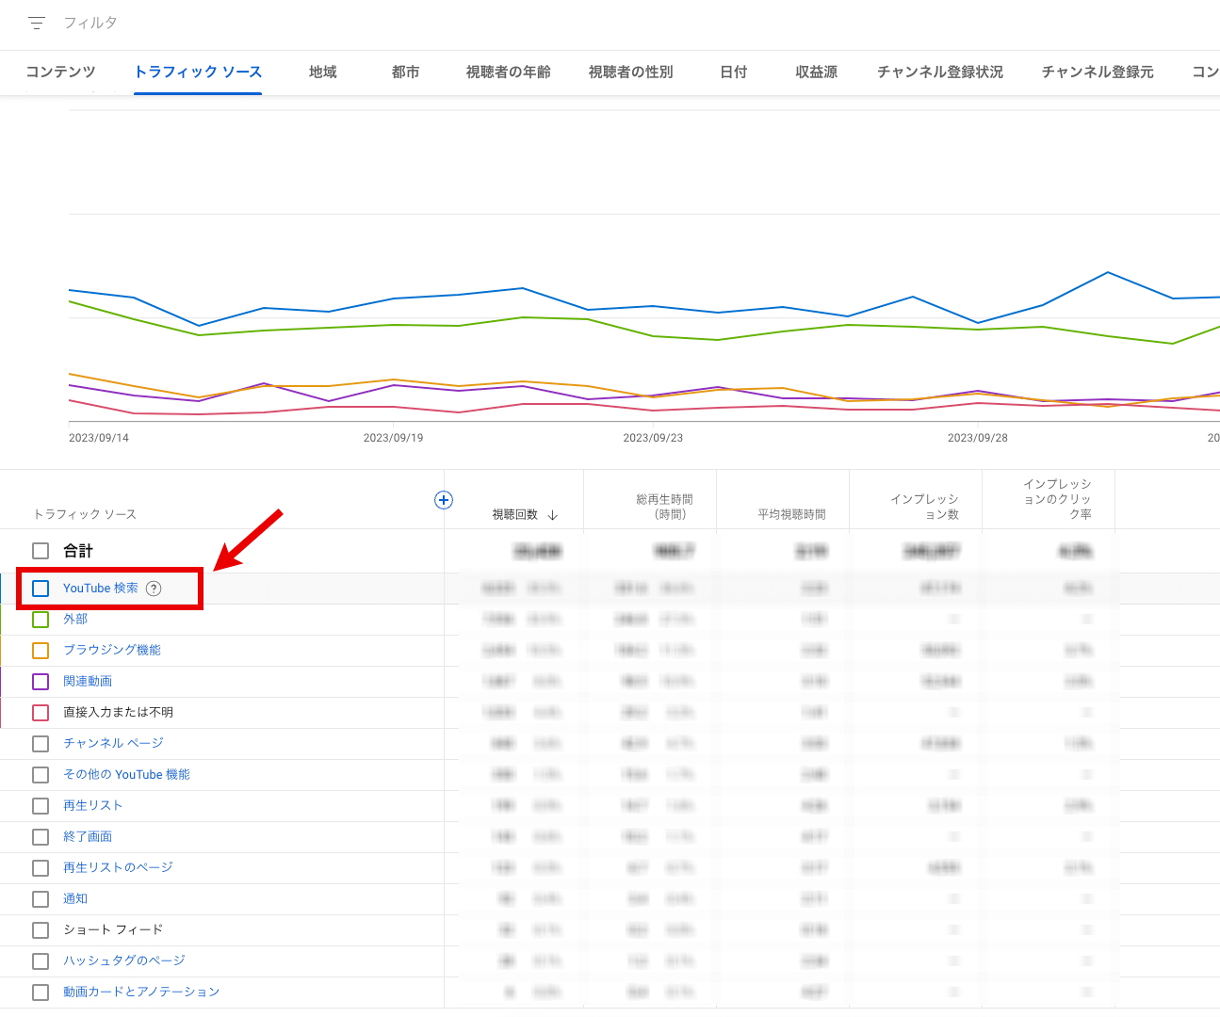Click the 2023/09/14 chart date label
The width and height of the screenshot is (1220, 1017).
(99, 438)
